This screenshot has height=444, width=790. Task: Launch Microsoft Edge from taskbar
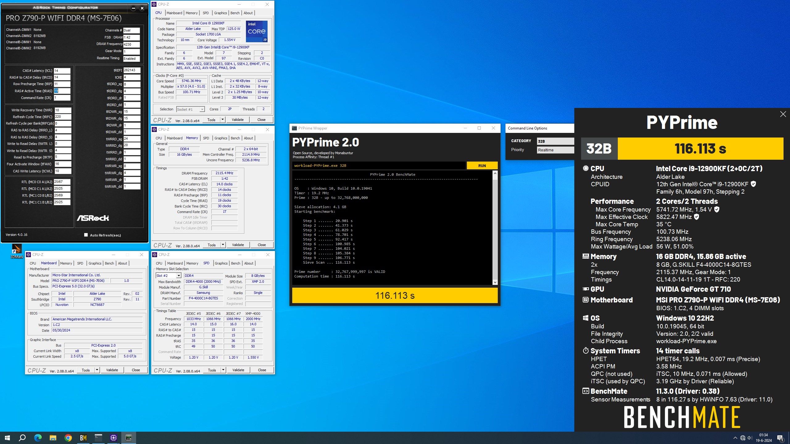tap(38, 438)
